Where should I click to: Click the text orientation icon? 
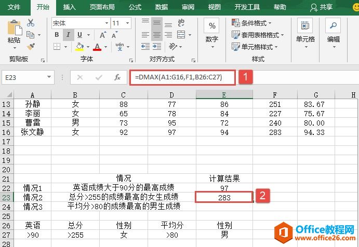click(173, 46)
